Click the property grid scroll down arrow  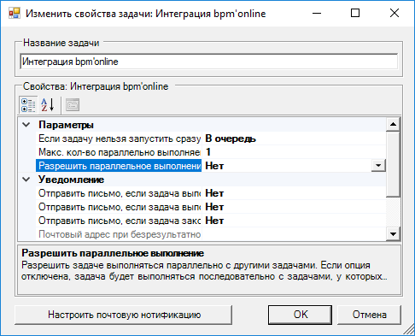393,234
